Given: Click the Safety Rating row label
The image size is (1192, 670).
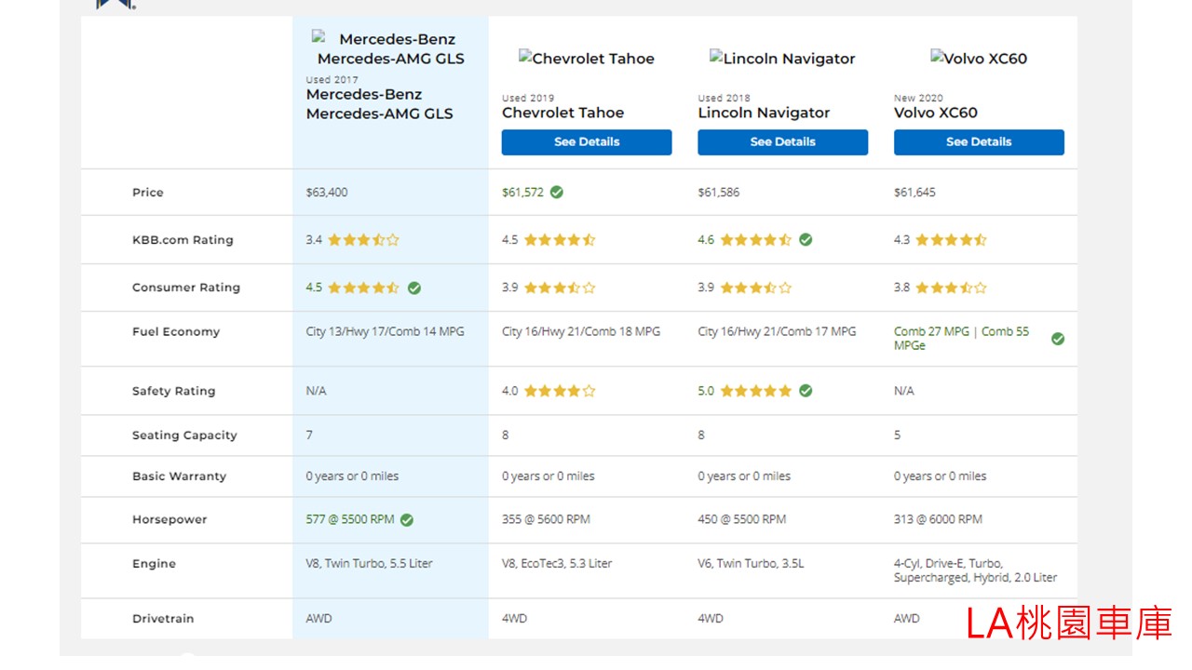Looking at the screenshot, I should pos(173,391).
